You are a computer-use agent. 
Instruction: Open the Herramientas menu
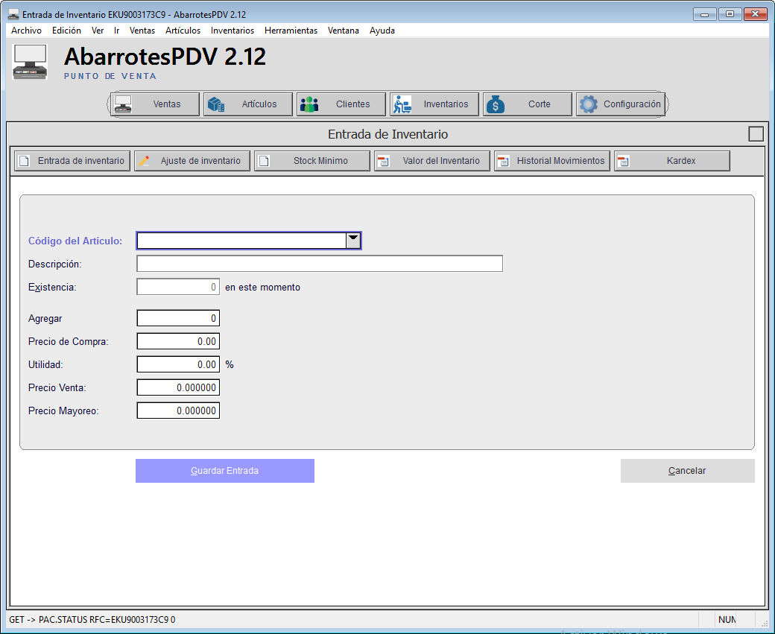coord(291,31)
